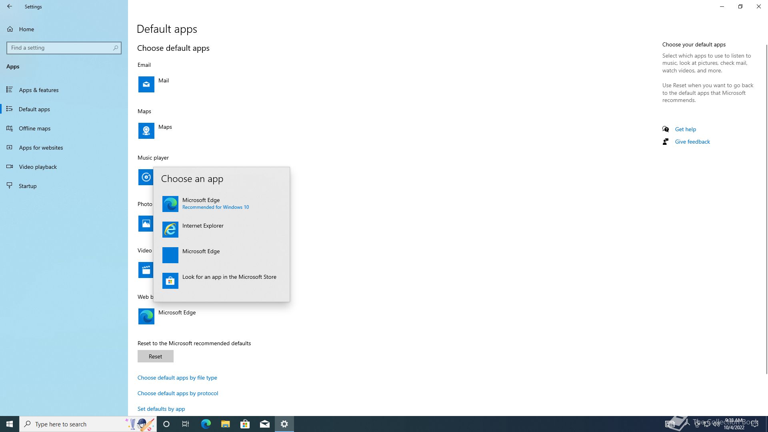Open the Windows Start menu
This screenshot has height=432, width=768.
coord(10,424)
